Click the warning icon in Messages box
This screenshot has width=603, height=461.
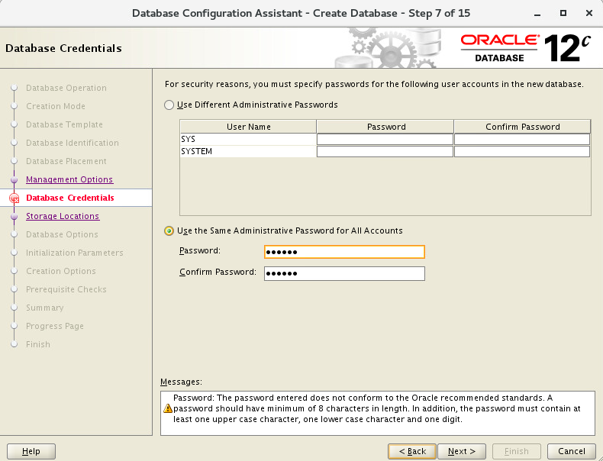(x=168, y=408)
